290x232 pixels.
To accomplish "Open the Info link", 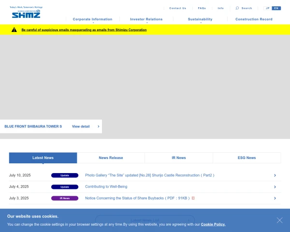I will (x=221, y=8).
